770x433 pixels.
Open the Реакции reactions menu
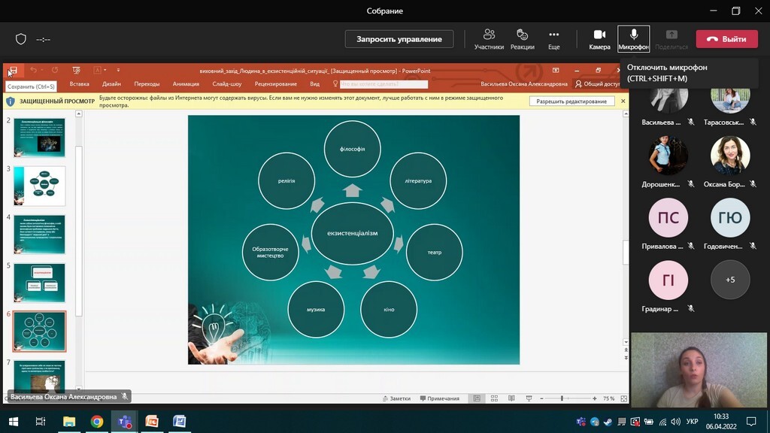pos(523,38)
